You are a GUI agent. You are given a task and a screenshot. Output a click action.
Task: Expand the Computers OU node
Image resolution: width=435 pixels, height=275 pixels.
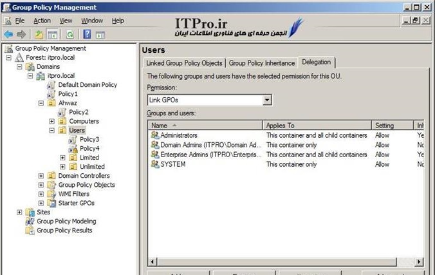click(52, 121)
